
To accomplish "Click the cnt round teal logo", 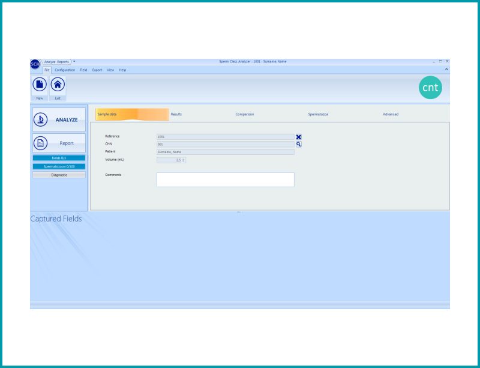I will [430, 88].
